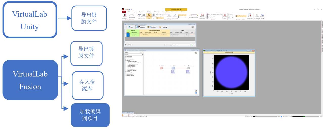Screen dimensions: 325x129
Task: Click the Diagram in 2D Mode icon
Action: [143, 16]
